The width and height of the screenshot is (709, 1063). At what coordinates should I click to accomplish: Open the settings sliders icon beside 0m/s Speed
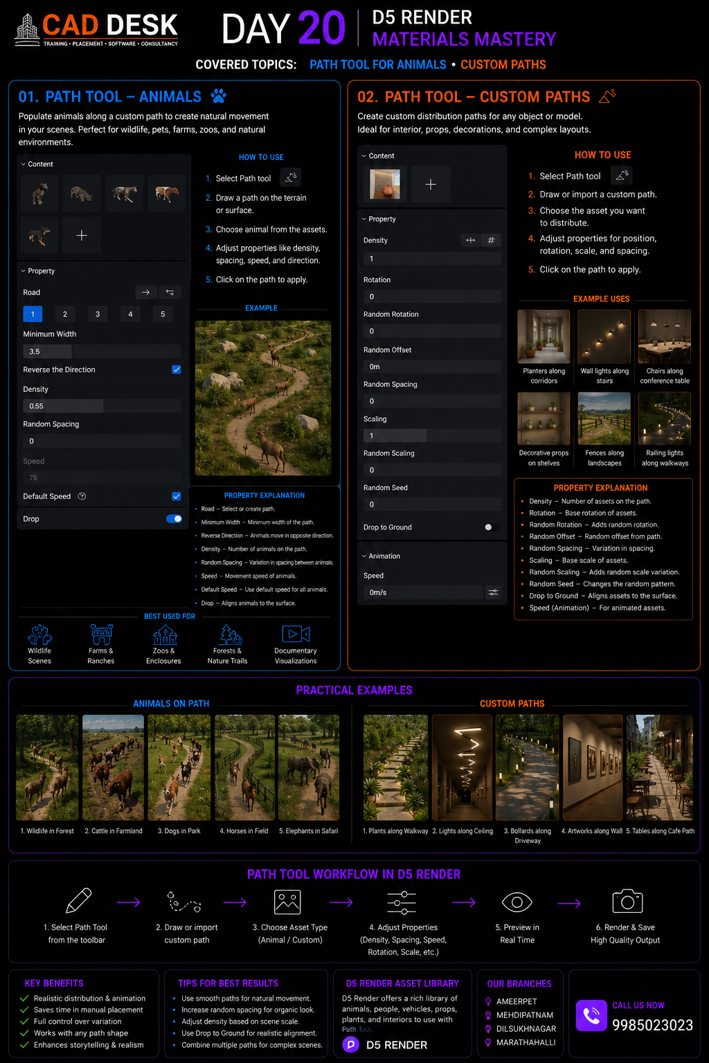pyautogui.click(x=493, y=592)
